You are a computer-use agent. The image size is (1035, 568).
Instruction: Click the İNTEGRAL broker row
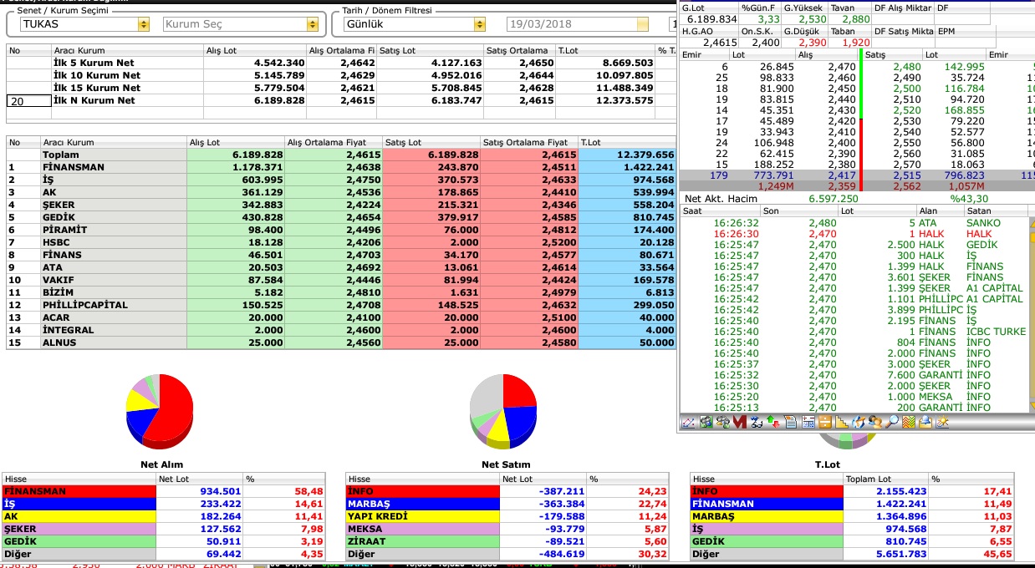pyautogui.click(x=340, y=330)
